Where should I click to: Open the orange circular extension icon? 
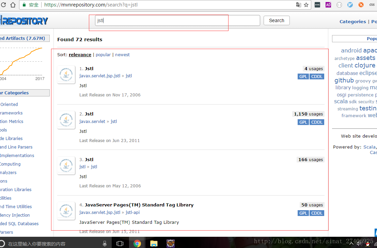pyautogui.click(x=361, y=5)
